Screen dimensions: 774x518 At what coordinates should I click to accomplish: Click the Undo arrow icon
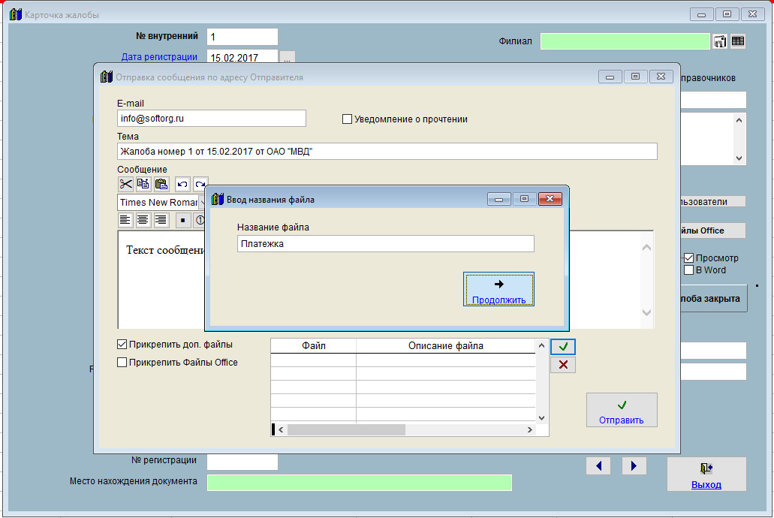click(182, 184)
